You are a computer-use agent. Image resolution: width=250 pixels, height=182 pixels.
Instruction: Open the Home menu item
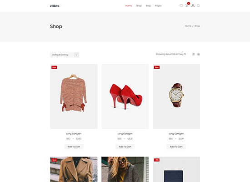[x=129, y=6]
